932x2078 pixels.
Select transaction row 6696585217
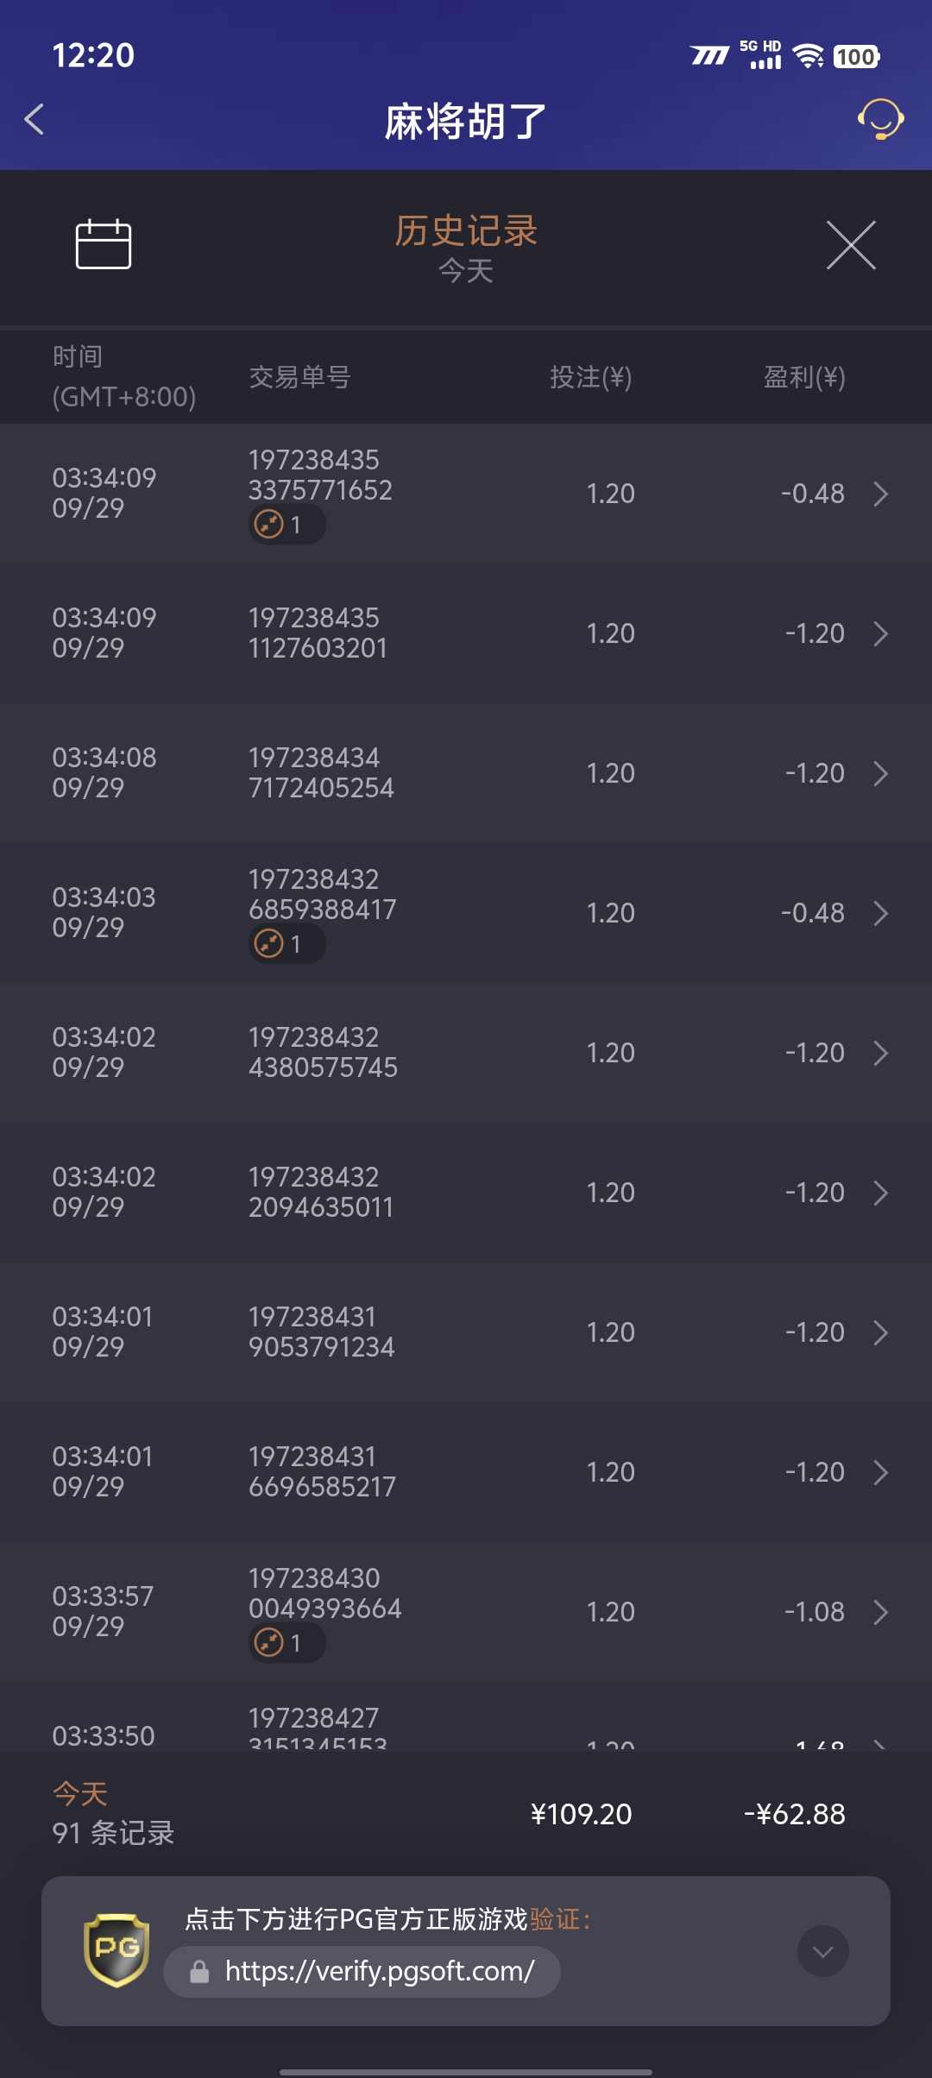point(466,1472)
